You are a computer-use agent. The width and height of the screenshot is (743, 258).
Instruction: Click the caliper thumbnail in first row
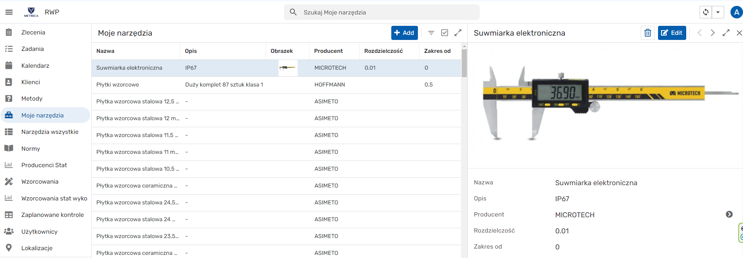click(x=287, y=68)
